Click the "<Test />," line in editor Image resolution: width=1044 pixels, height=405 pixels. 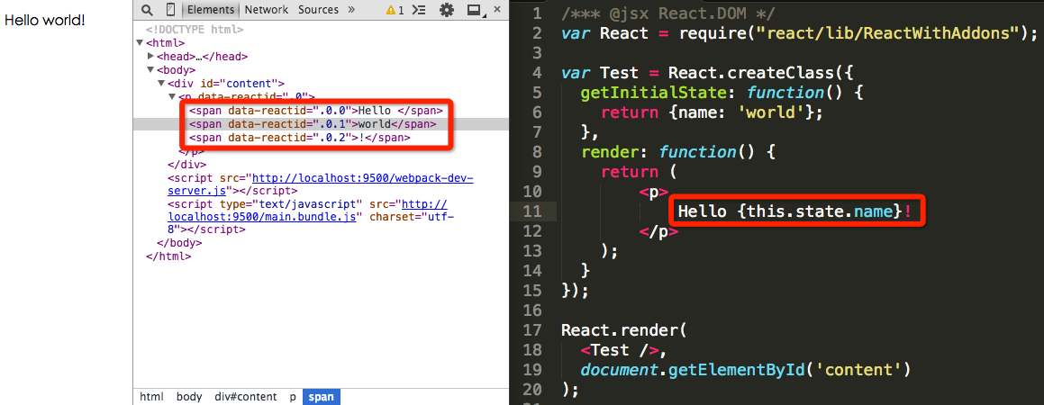coord(622,350)
